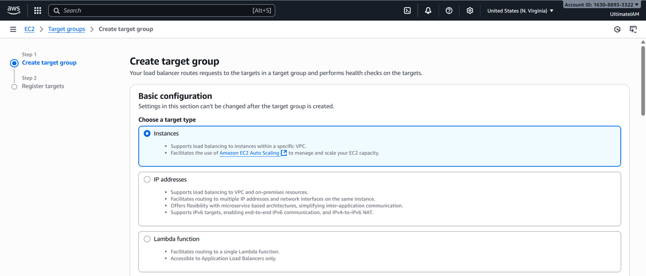Select the Instances target type radio
646x276 pixels.
pos(147,133)
